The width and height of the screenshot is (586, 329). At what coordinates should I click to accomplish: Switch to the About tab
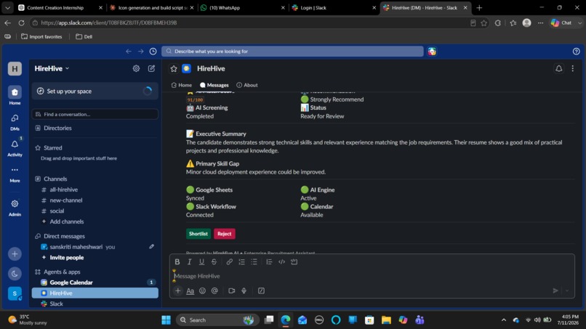pyautogui.click(x=247, y=85)
